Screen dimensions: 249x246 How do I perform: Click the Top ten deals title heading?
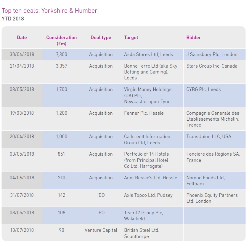[49, 11]
